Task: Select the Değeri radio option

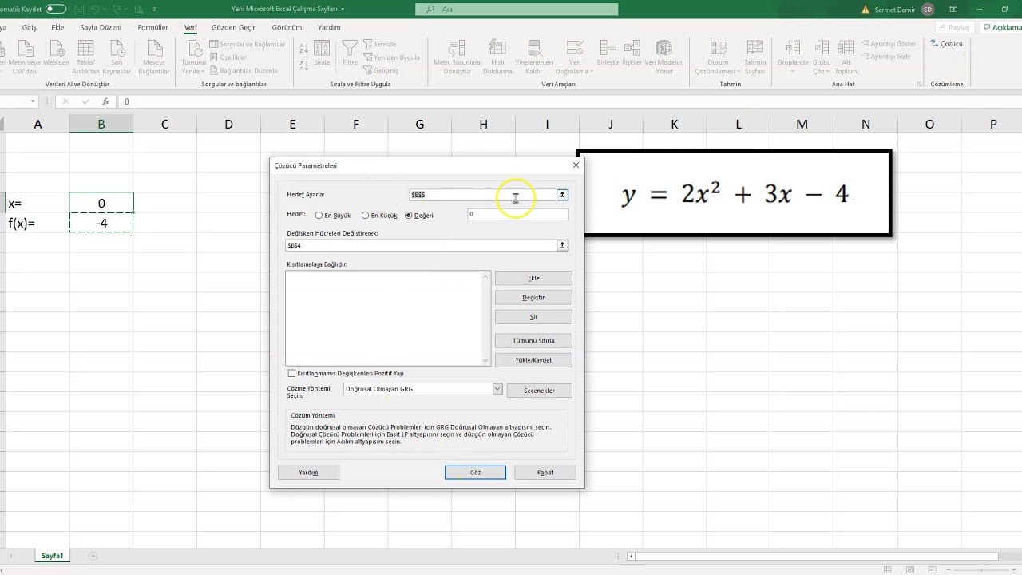Action: point(409,216)
